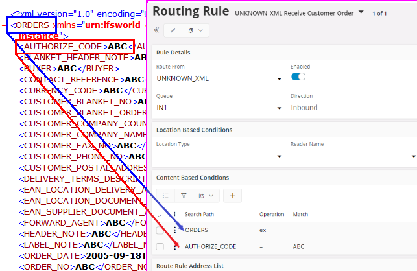This screenshot has width=417, height=271.
Task: Sort by the Search Path column header
Action: point(200,214)
